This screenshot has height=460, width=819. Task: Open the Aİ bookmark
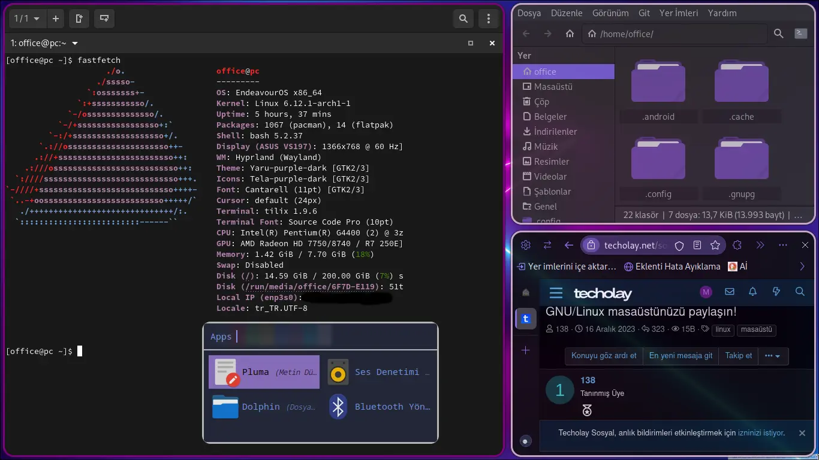tap(737, 267)
